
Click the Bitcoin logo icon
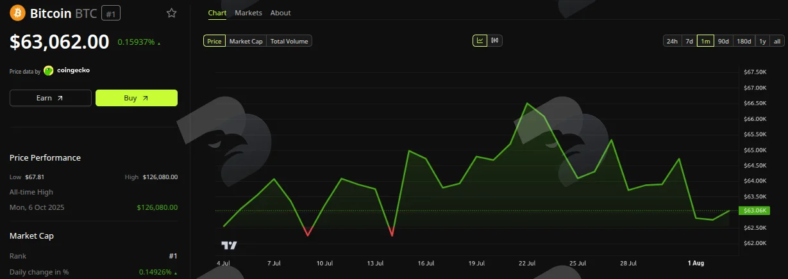tap(17, 13)
